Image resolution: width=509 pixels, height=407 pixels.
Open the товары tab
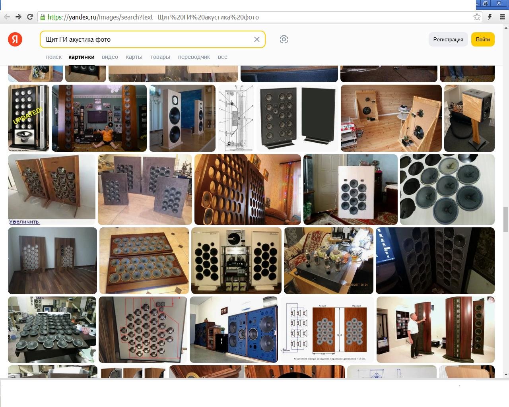160,57
